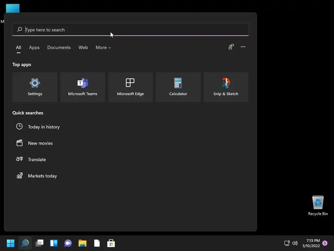This screenshot has height=251, width=334.
Task: Open the notification count badge
Action: tap(325, 243)
